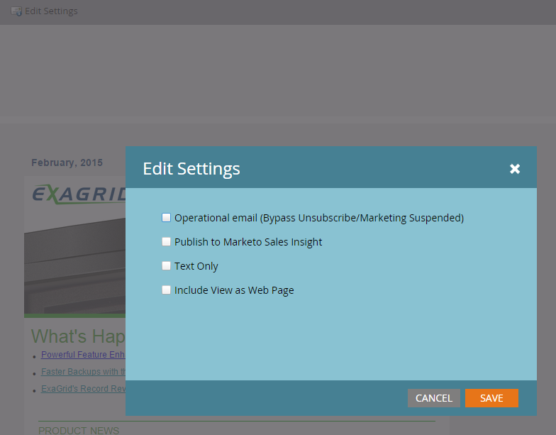Screen dimensions: 556x435
Task: Check the Text Only option
Action: (166, 265)
